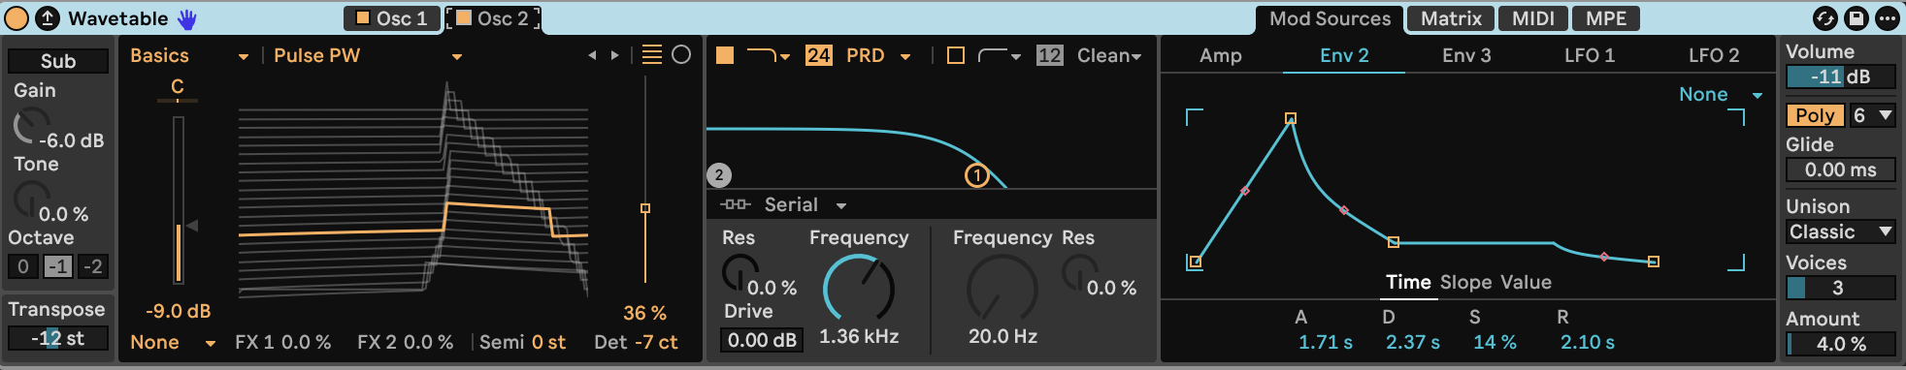Open the MIDI tab
1906x370 pixels.
1533,18
